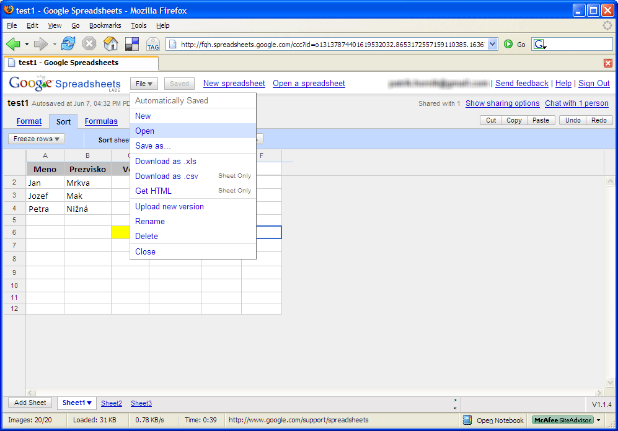The image size is (618, 431).
Task: Open Firefox Help menu
Action: 163,25
